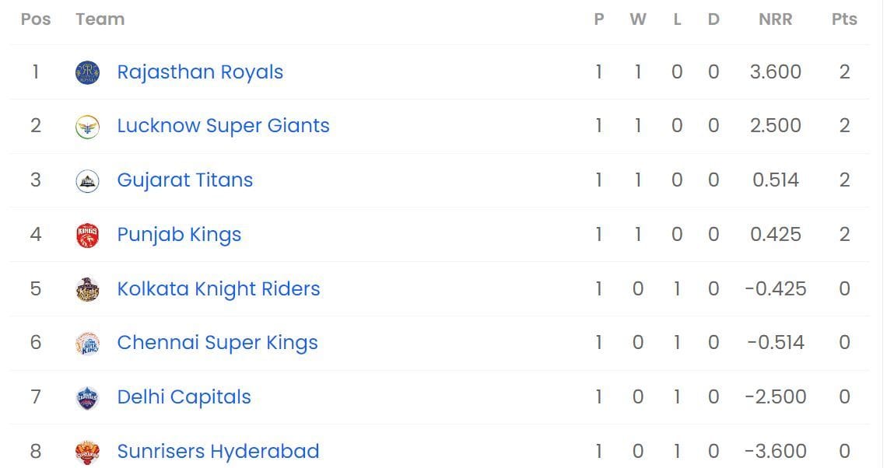Viewport: 887px width, 468px height.
Task: Open the Punjab Kings team page
Action: coord(179,234)
